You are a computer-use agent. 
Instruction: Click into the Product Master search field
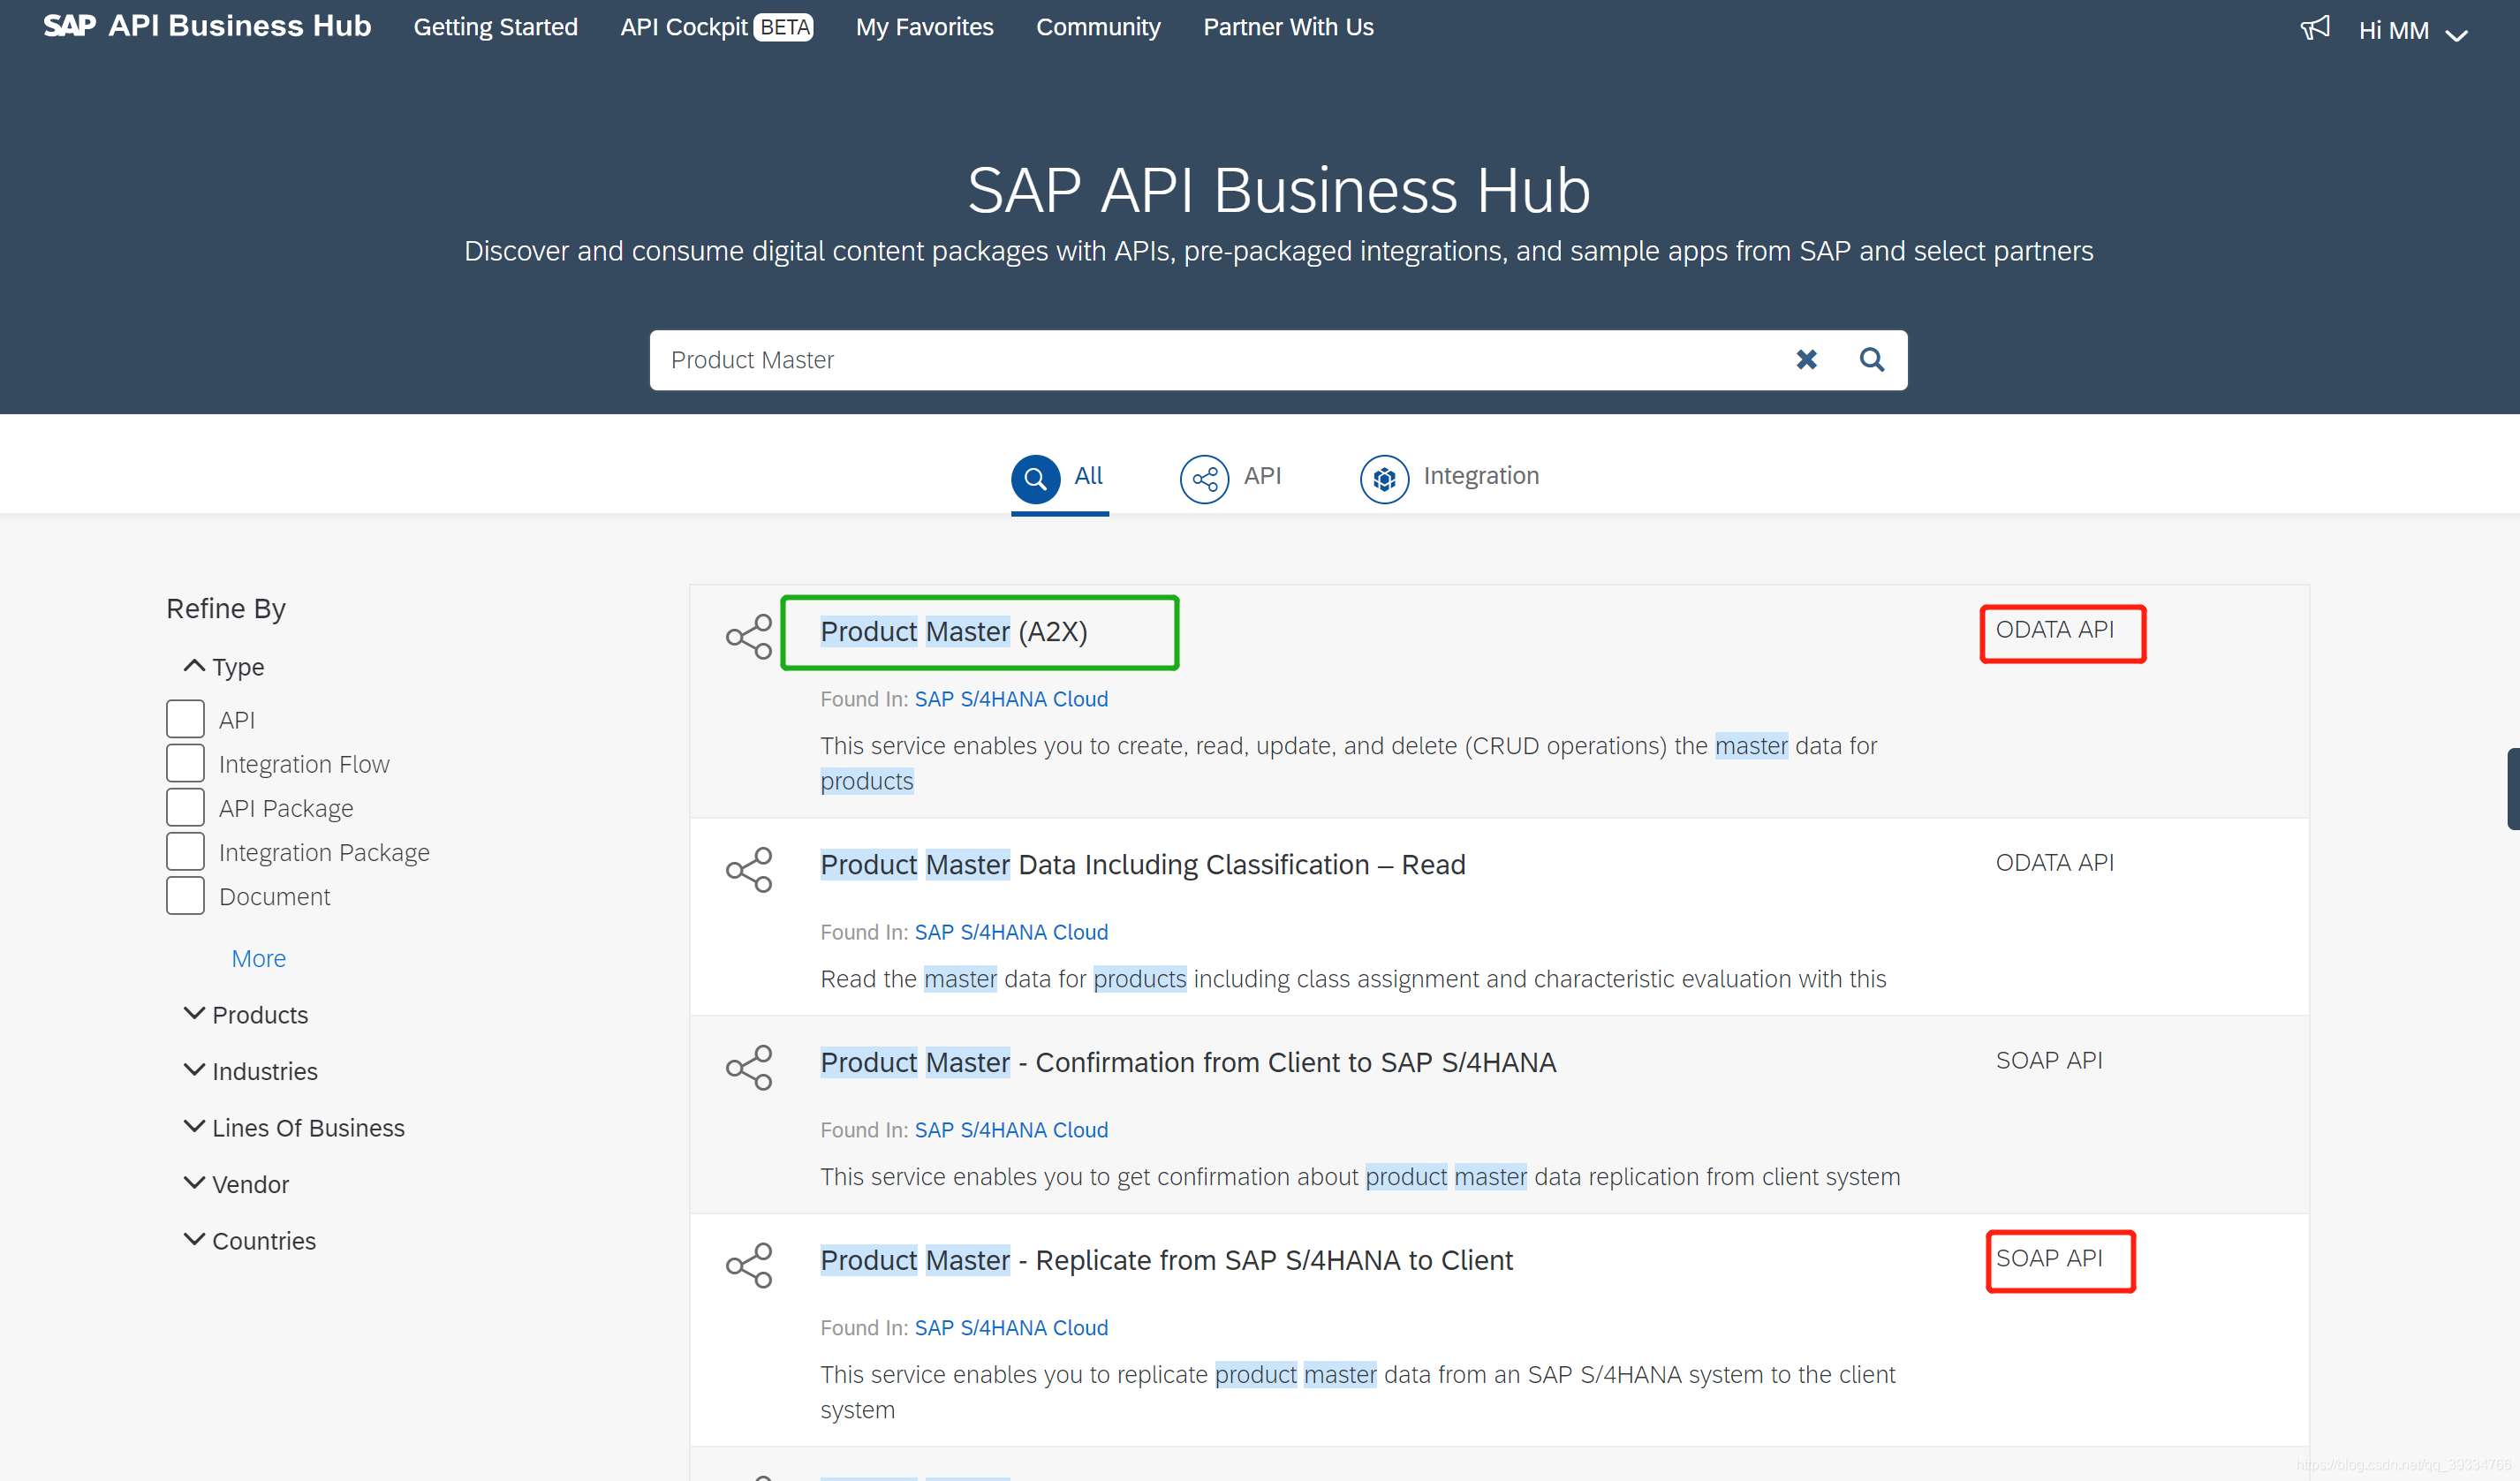[x=1200, y=359]
